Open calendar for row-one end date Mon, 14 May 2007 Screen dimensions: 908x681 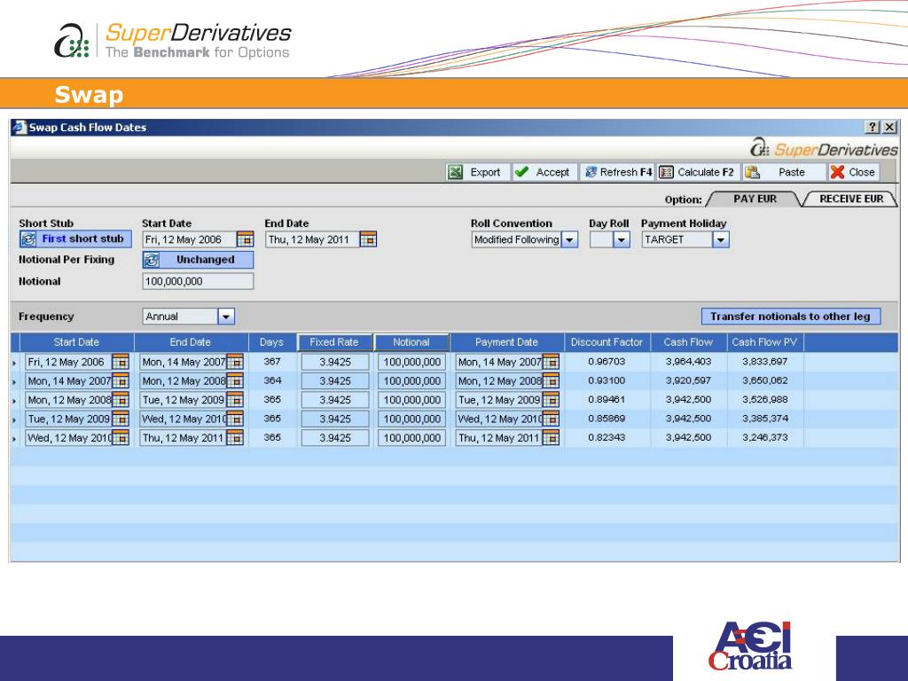click(x=234, y=362)
